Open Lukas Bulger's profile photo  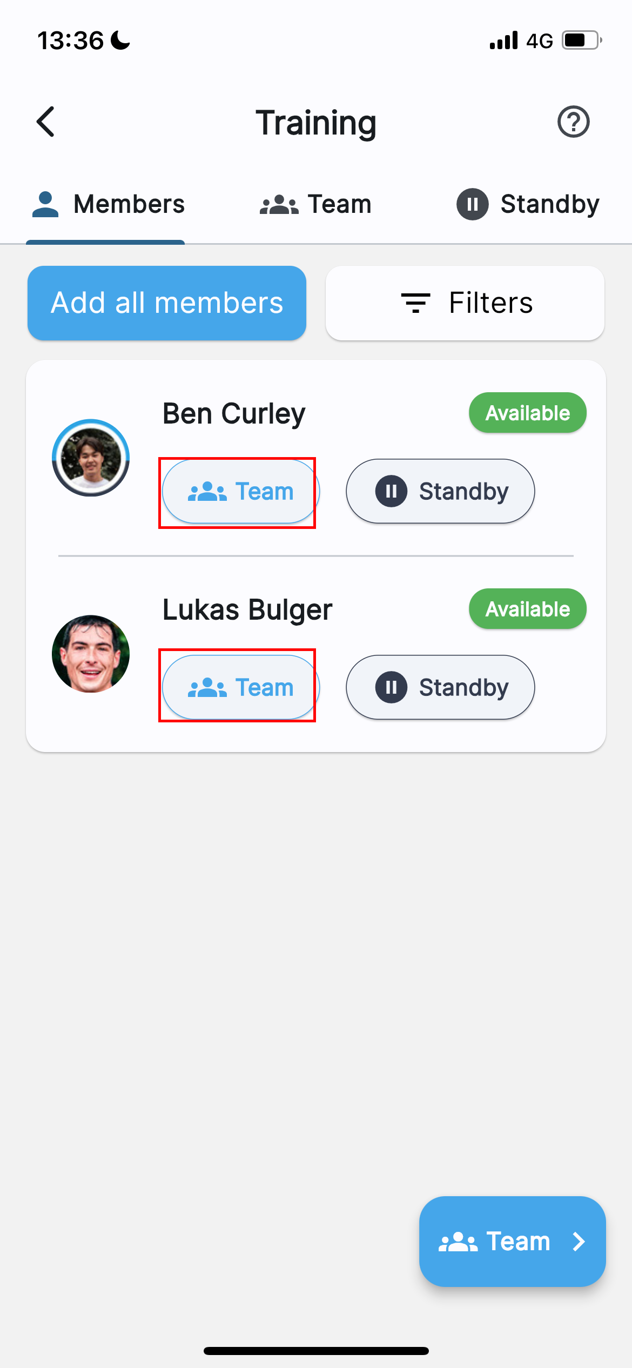pyautogui.click(x=91, y=654)
